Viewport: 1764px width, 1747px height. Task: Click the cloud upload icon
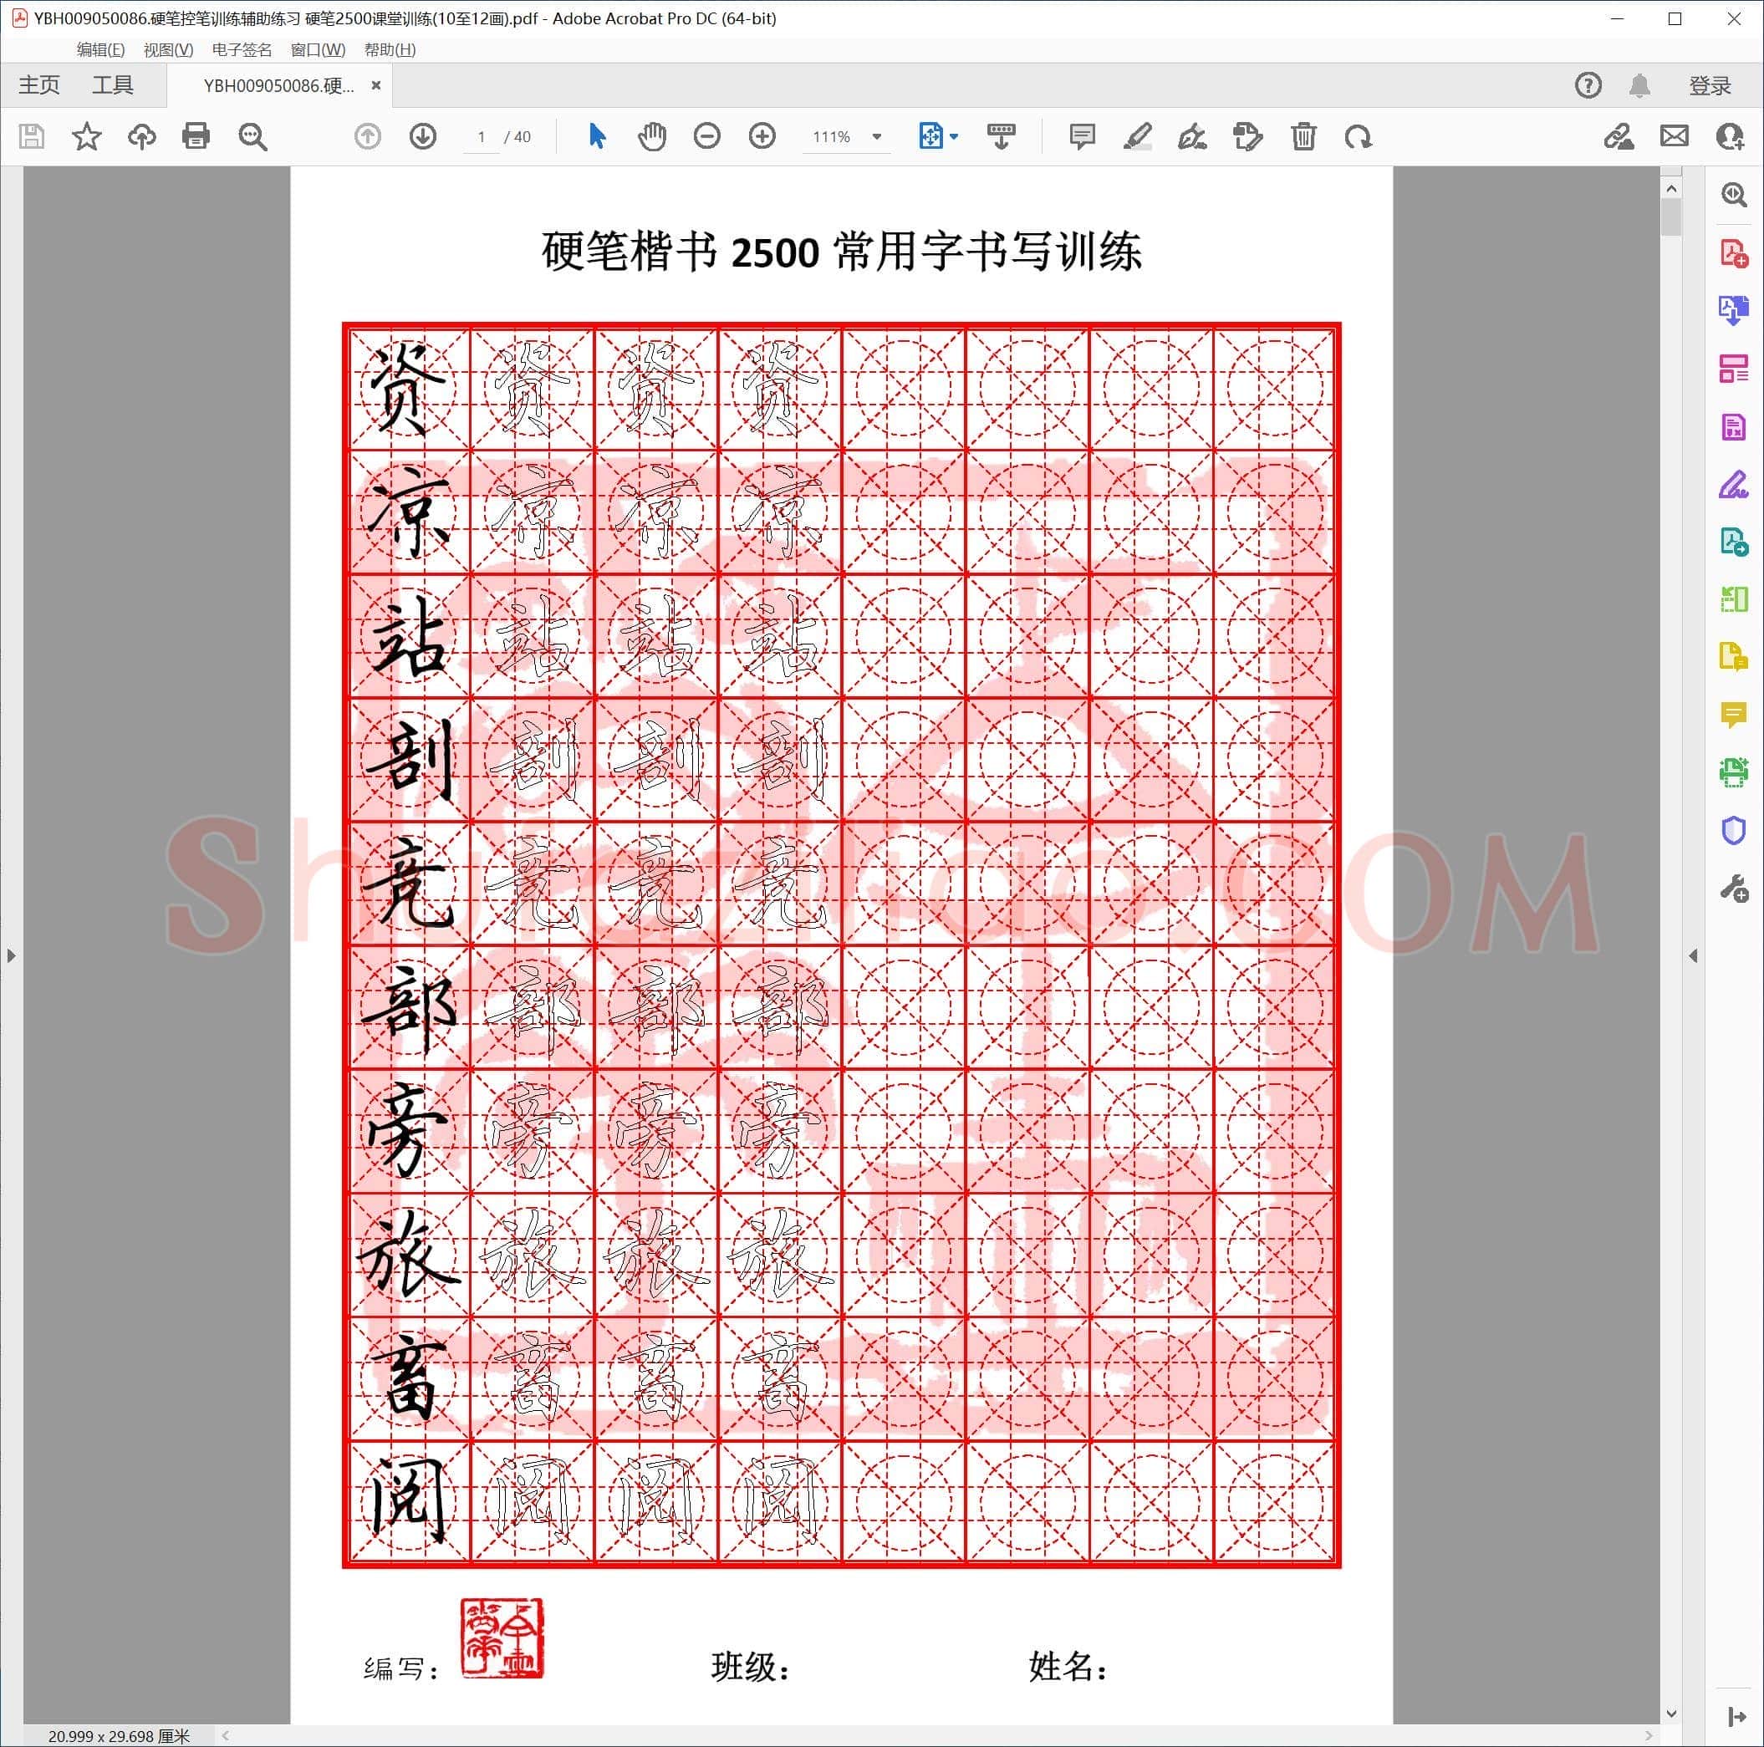click(x=141, y=137)
